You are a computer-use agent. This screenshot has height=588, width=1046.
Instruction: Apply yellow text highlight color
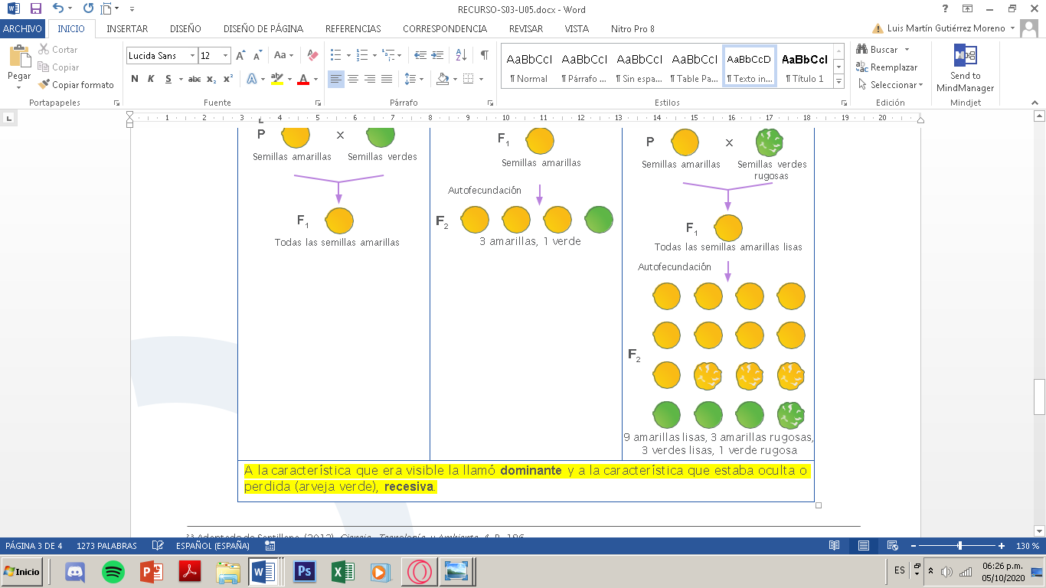276,79
